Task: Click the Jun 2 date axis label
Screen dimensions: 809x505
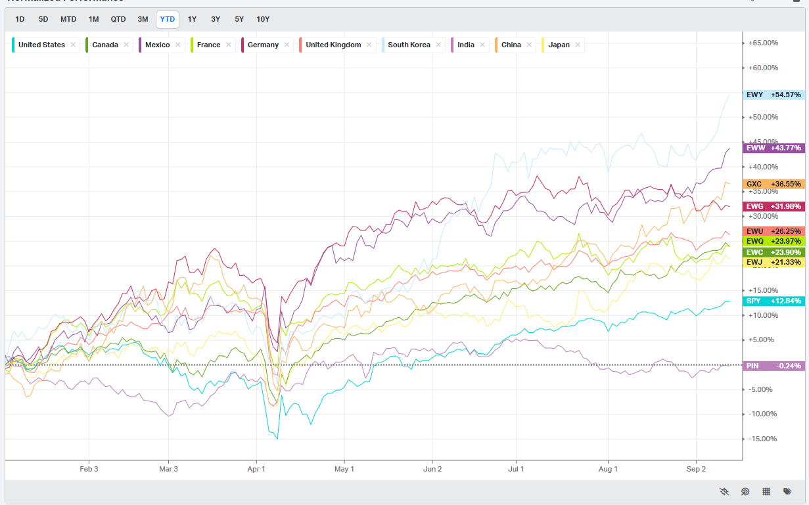Action: tap(432, 469)
